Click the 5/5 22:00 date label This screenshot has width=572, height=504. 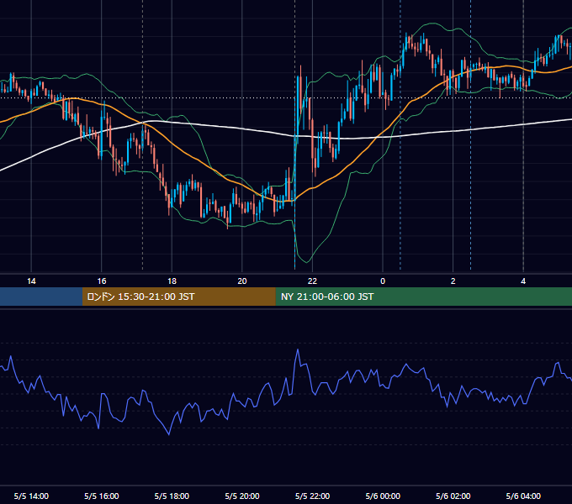pyautogui.click(x=312, y=496)
